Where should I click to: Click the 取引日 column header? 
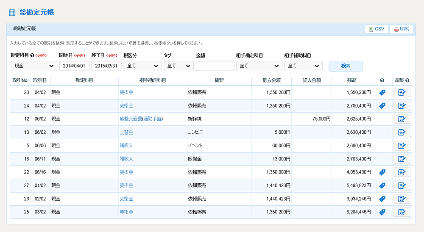point(40,80)
